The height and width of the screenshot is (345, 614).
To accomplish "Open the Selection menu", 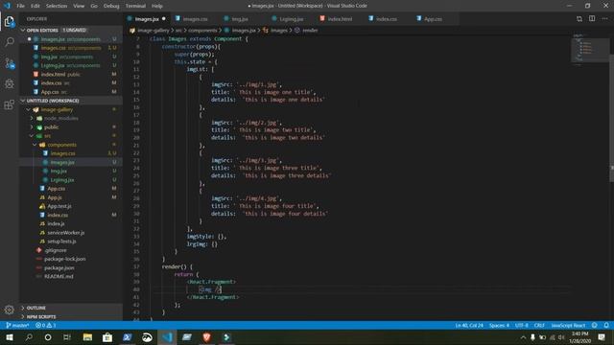I will (57, 6).
